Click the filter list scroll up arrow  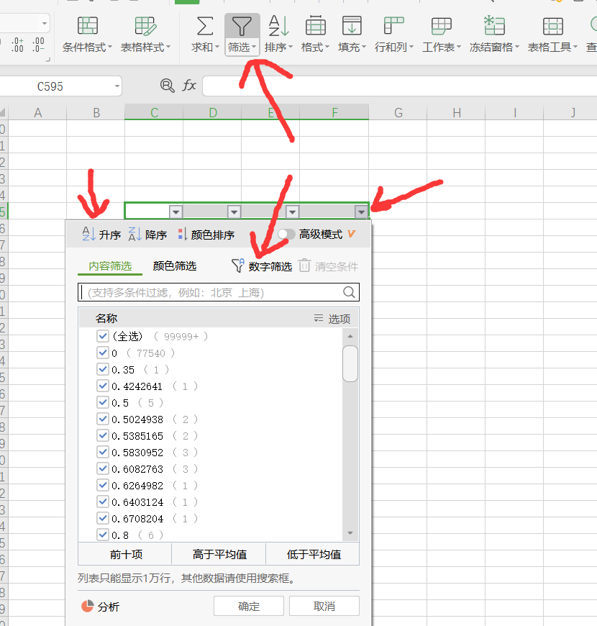350,336
